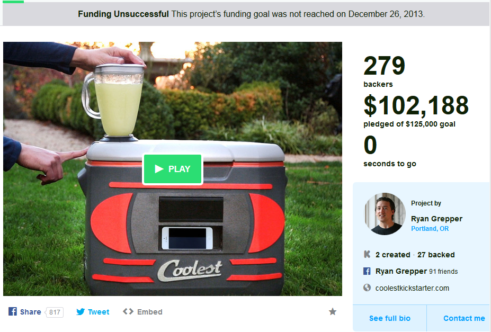The image size is (491, 332).
Task: Click the Facebook icon next to Ryan Grepper
Action: click(367, 271)
